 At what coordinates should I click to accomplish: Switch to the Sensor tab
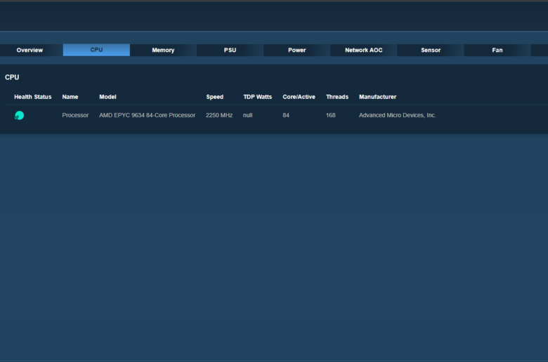(431, 50)
